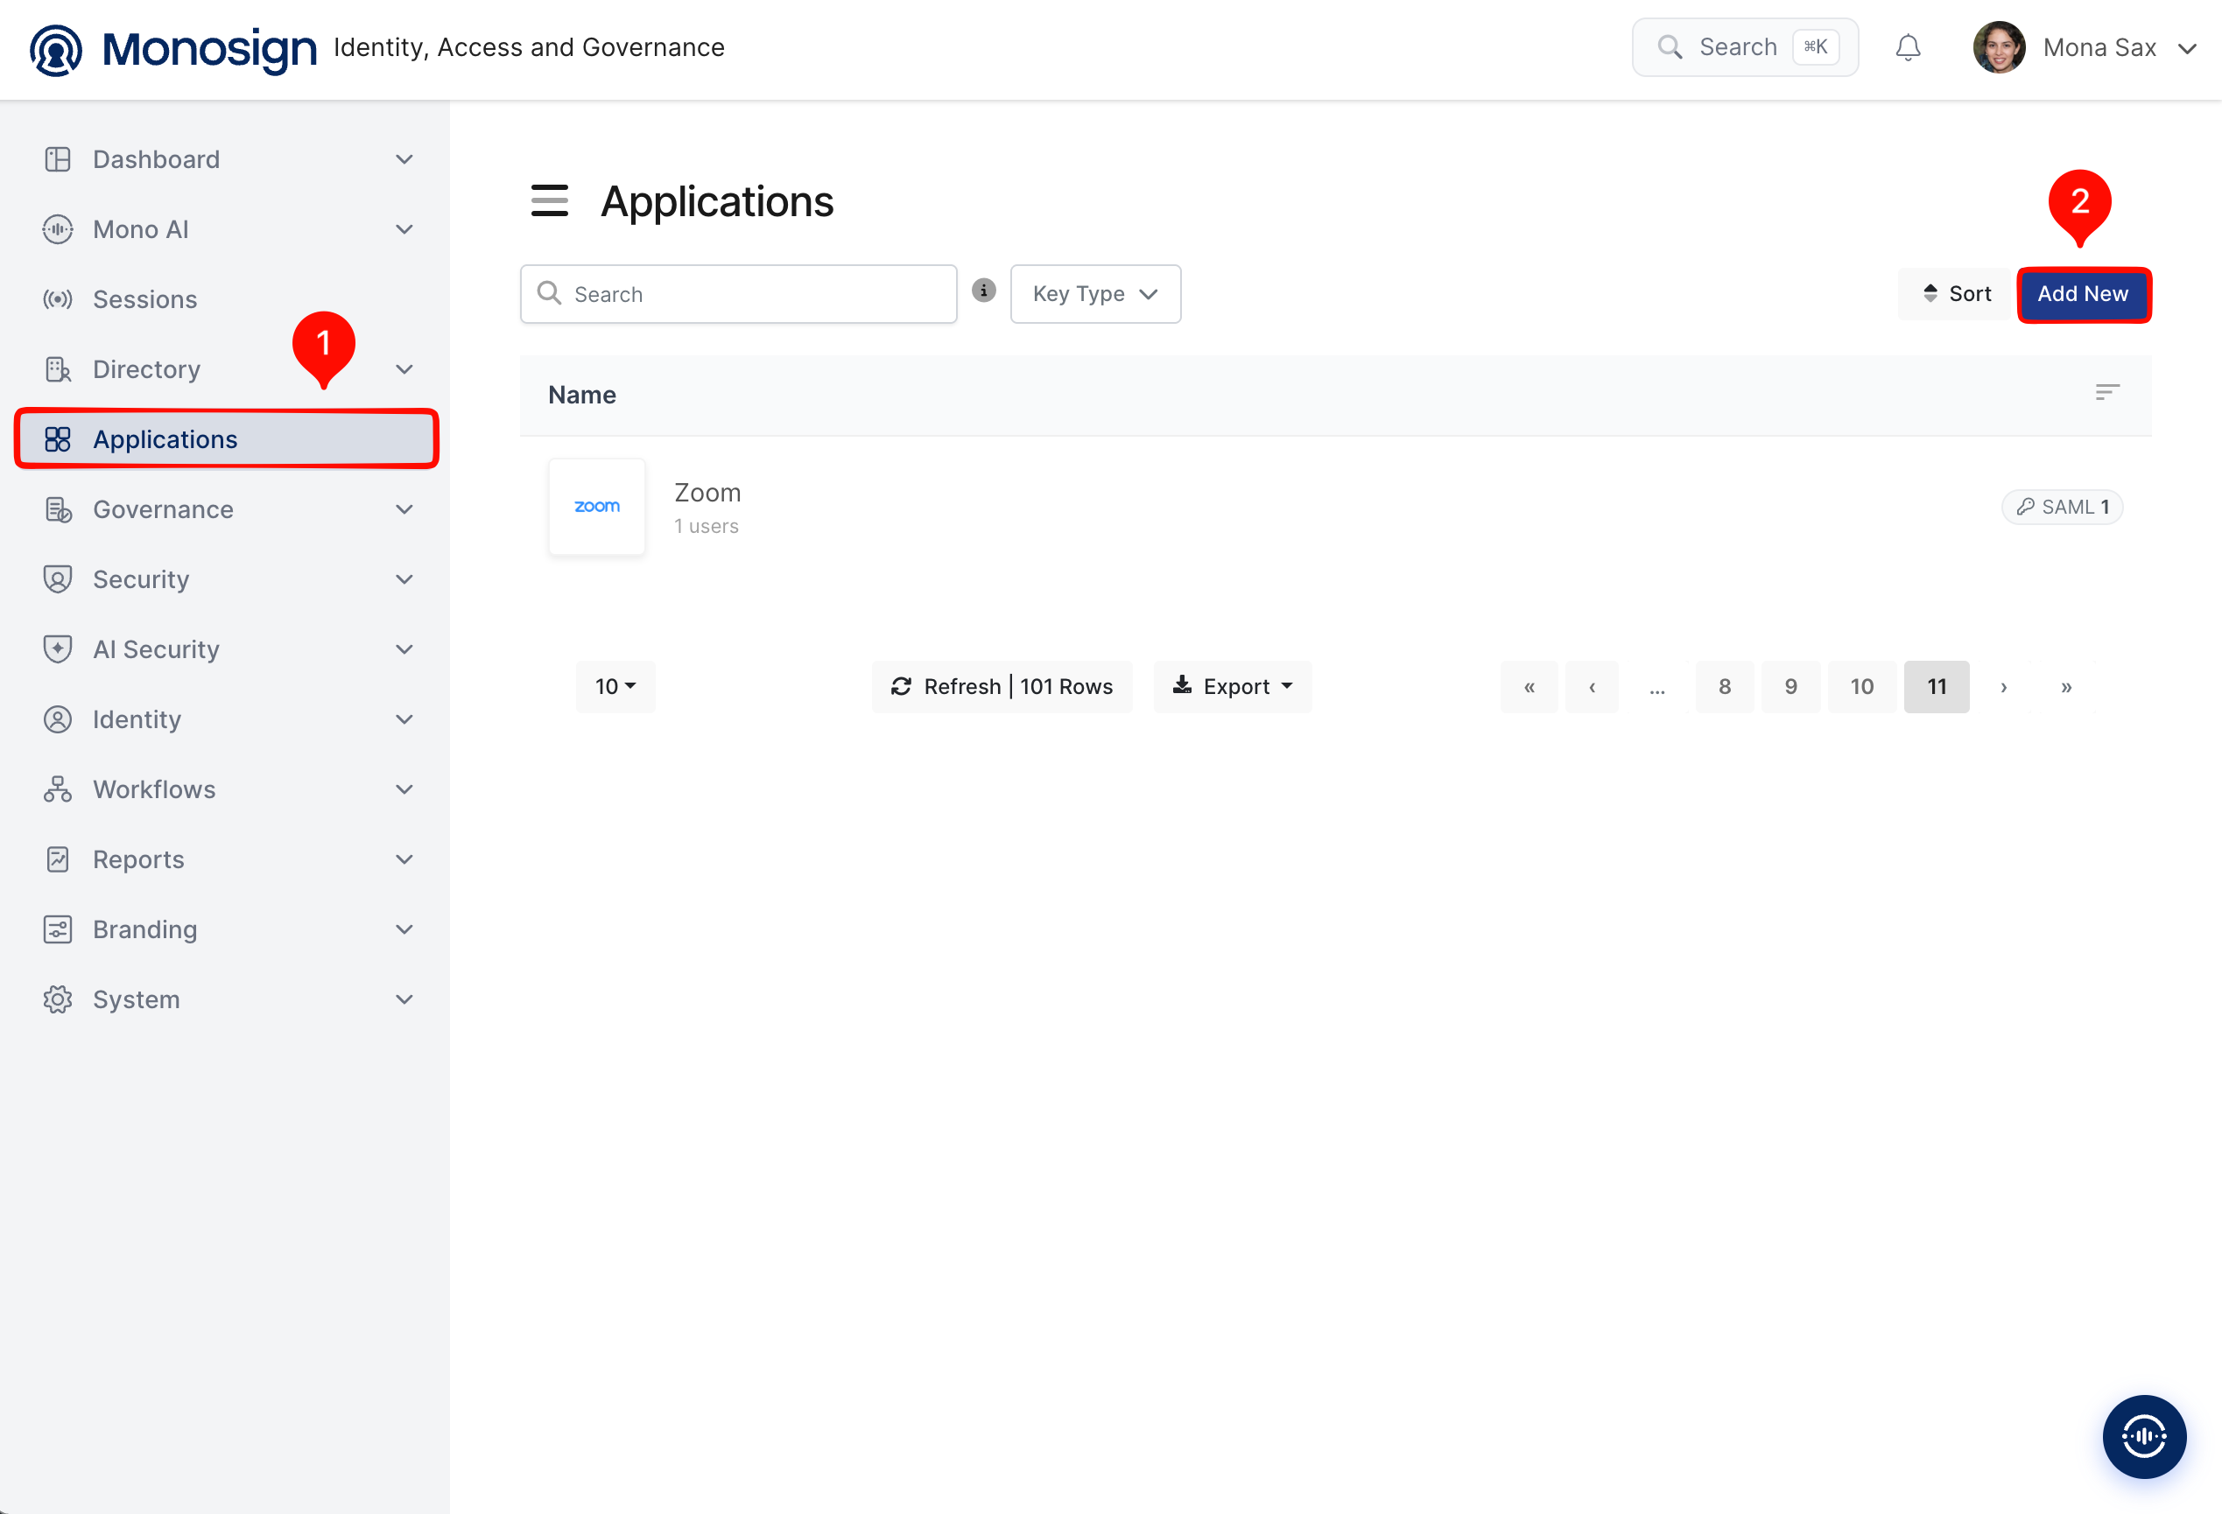The width and height of the screenshot is (2222, 1514).
Task: Expand the Workflows chevron
Action: pyautogui.click(x=404, y=789)
